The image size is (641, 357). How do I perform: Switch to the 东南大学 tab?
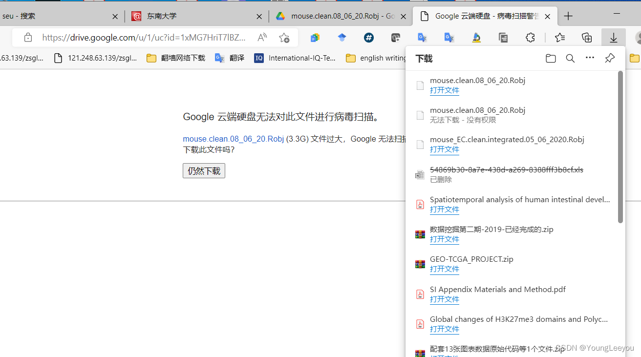pos(196,16)
